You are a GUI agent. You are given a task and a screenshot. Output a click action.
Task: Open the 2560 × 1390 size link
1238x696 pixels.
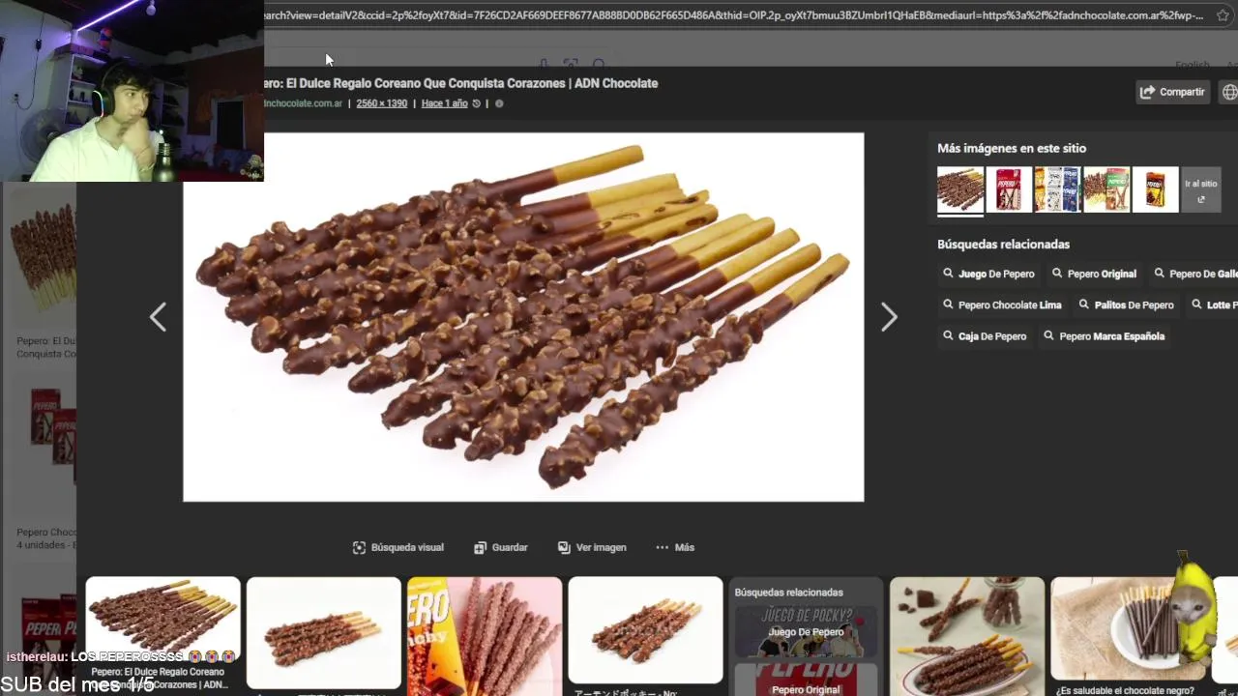pos(381,103)
